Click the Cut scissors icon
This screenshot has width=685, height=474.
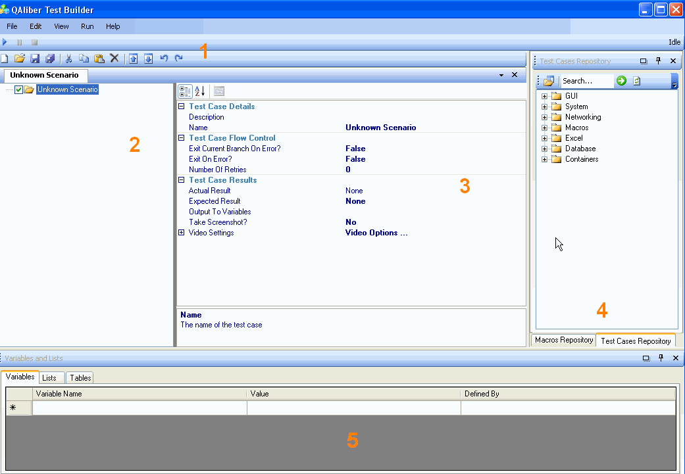(x=68, y=59)
